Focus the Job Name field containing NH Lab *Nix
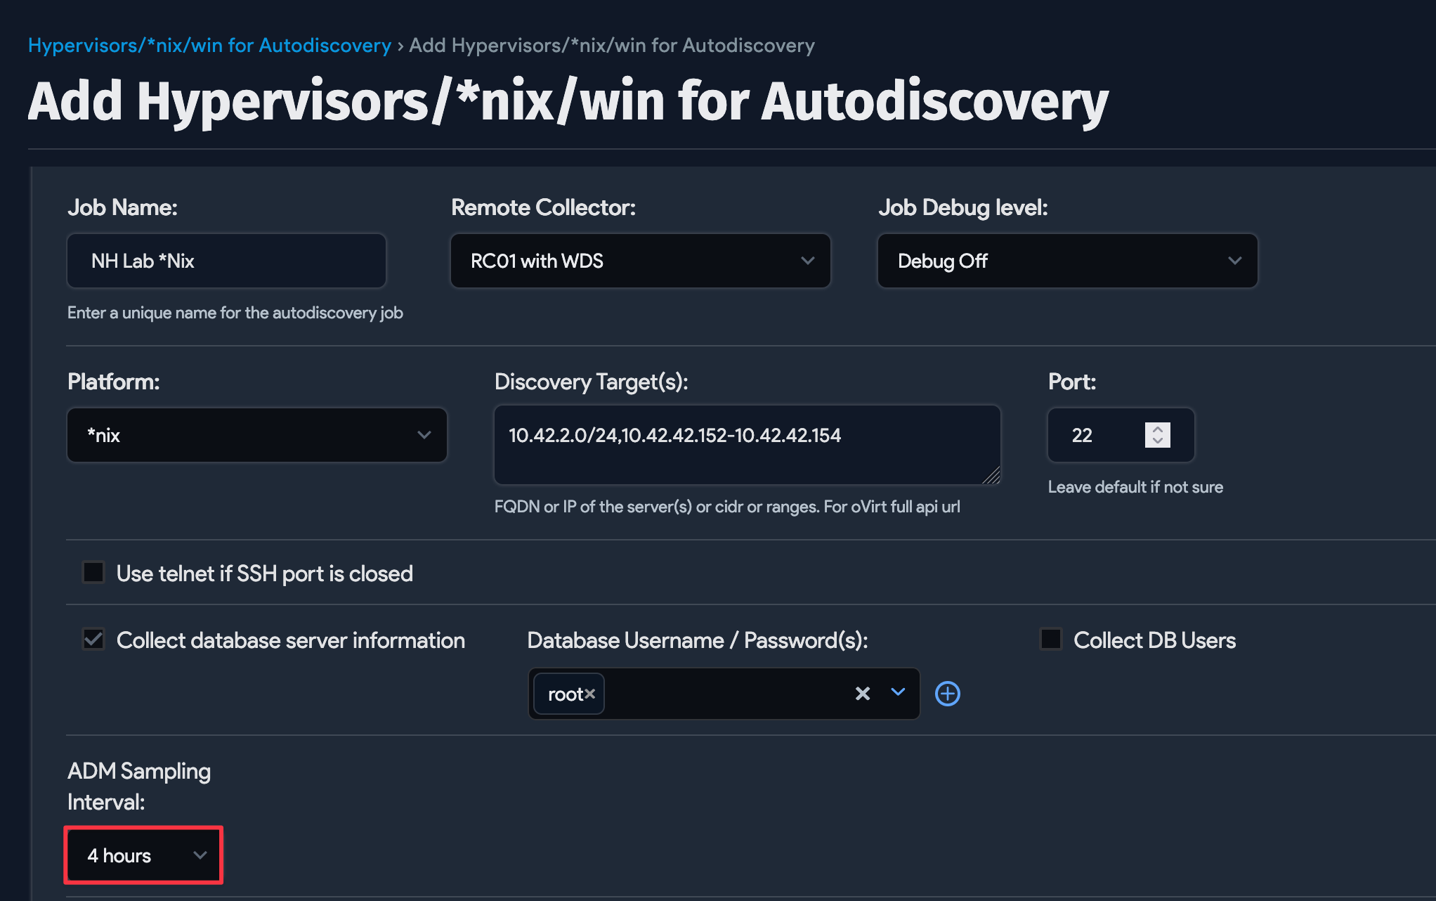Image resolution: width=1436 pixels, height=901 pixels. (x=226, y=261)
